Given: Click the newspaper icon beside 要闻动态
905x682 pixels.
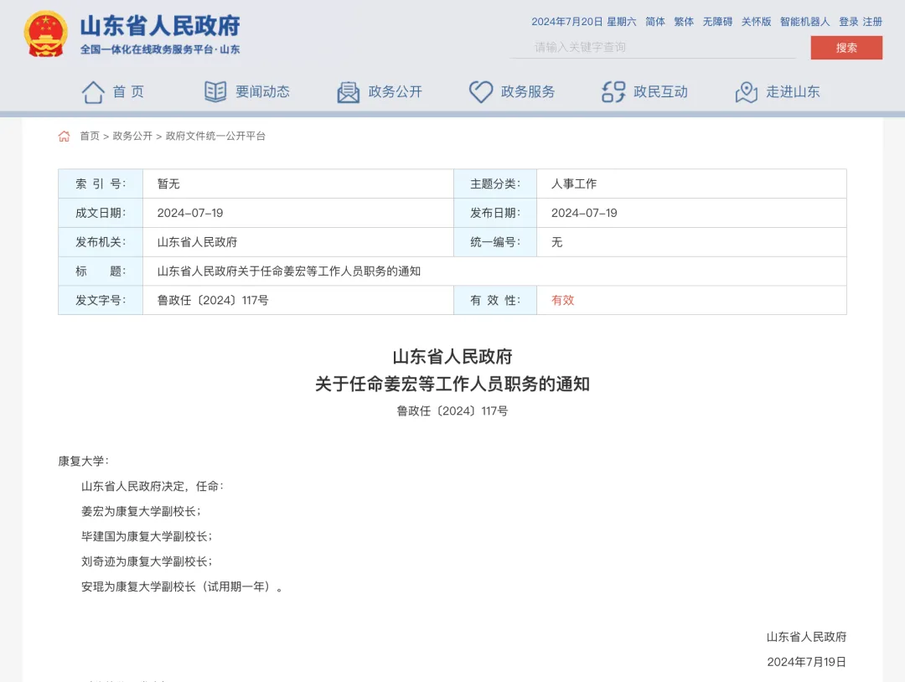Looking at the screenshot, I should click(215, 92).
